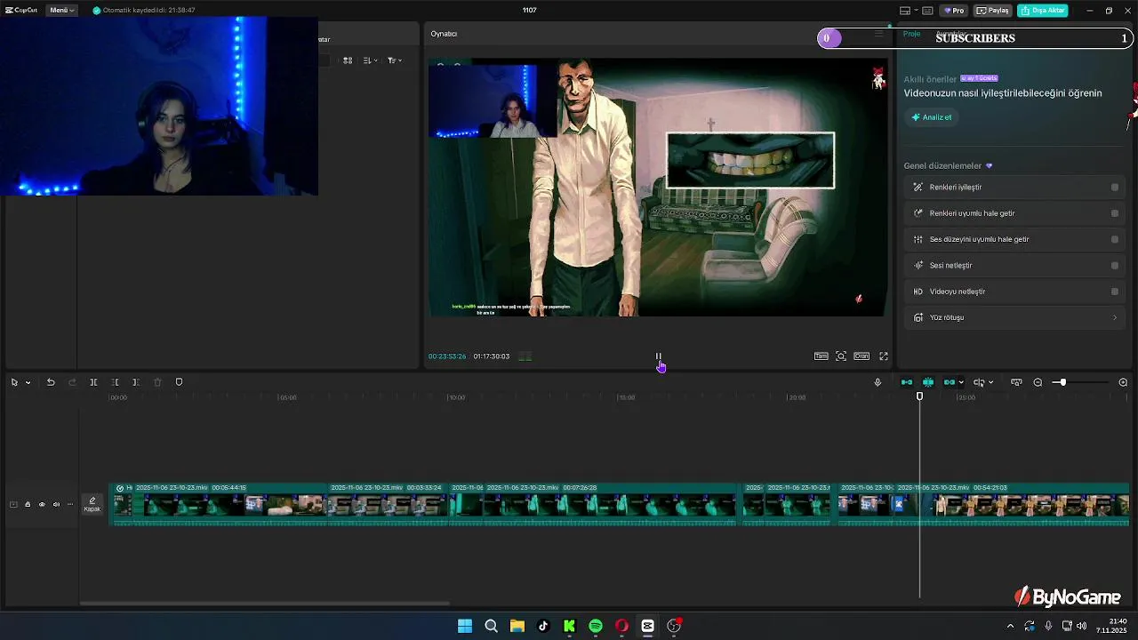1138x640 pixels.
Task: Pause playback in the Oynatıcı player
Action: (659, 356)
